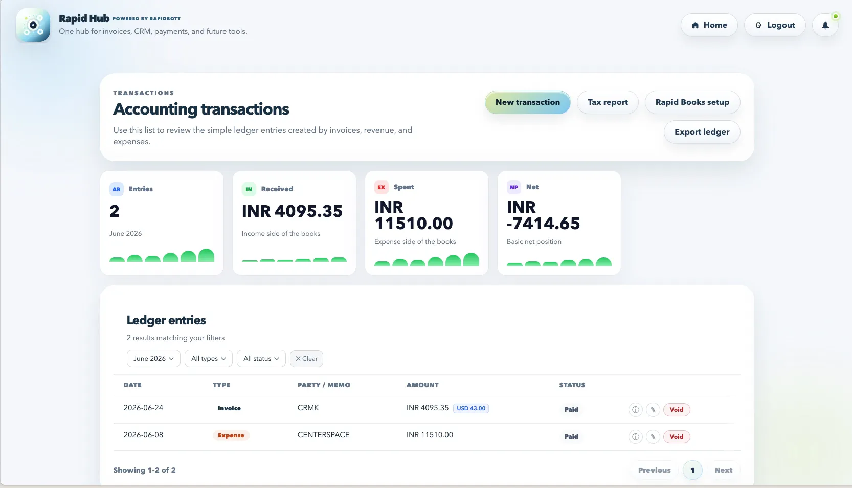Select page 1 in pagination

pyautogui.click(x=692, y=470)
